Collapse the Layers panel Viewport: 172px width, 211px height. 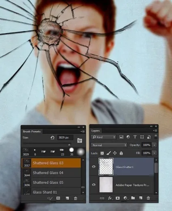coord(151,126)
